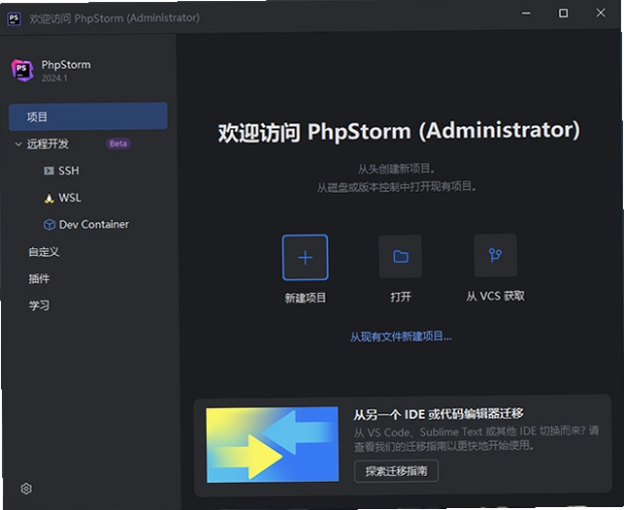Click the 打开 label
The image size is (624, 510).
point(401,297)
